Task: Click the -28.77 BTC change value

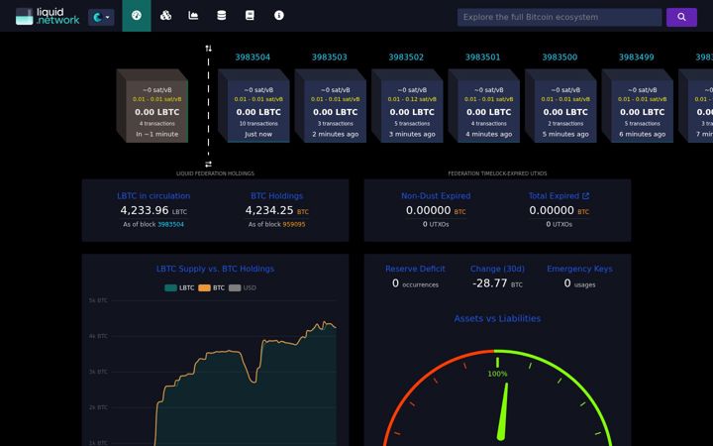Action: click(x=497, y=283)
